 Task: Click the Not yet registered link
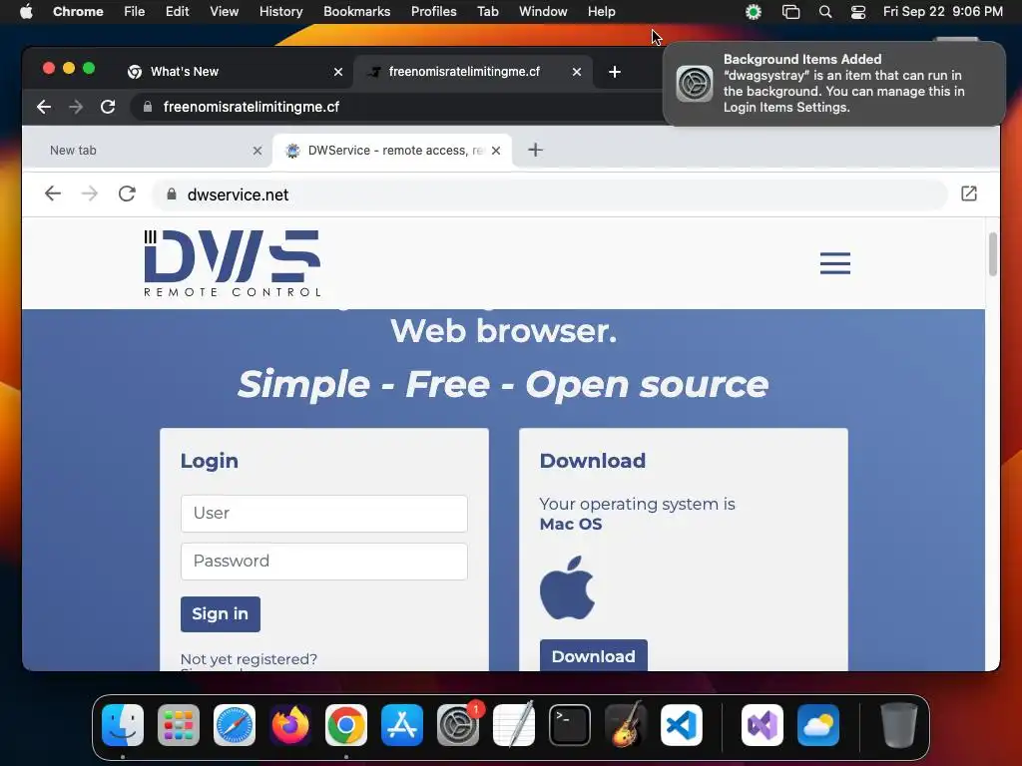click(249, 659)
